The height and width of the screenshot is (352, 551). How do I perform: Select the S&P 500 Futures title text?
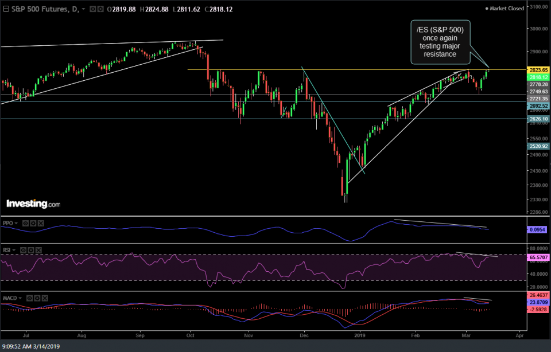tap(37, 9)
